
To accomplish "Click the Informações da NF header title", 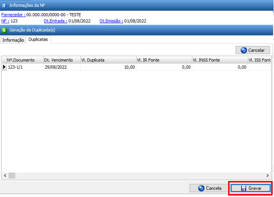I will (27, 5).
